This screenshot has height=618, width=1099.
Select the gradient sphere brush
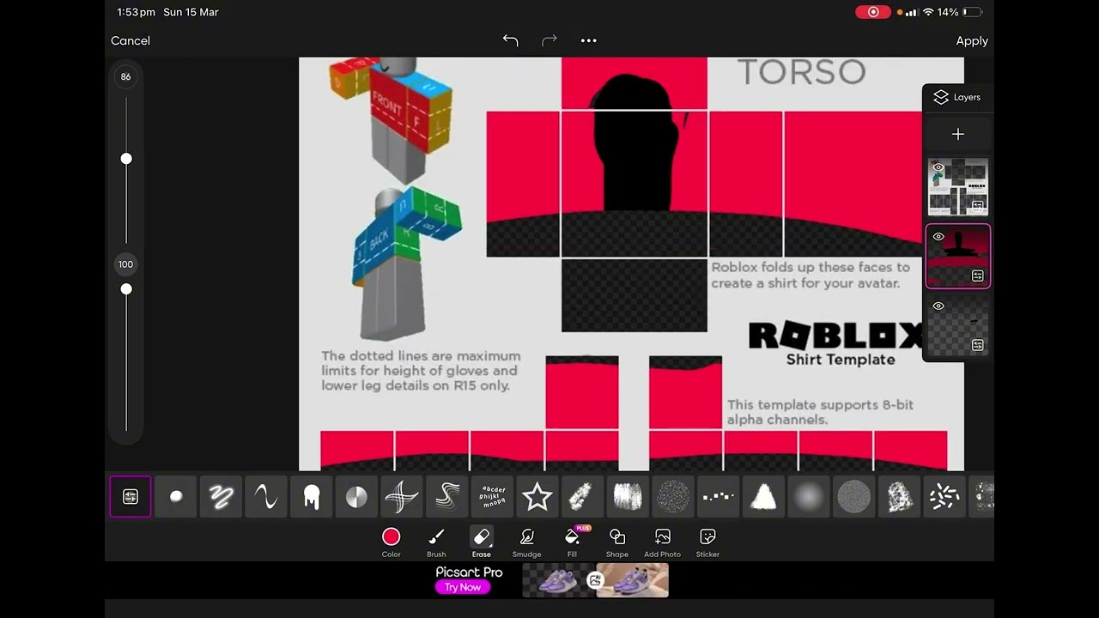(x=356, y=496)
